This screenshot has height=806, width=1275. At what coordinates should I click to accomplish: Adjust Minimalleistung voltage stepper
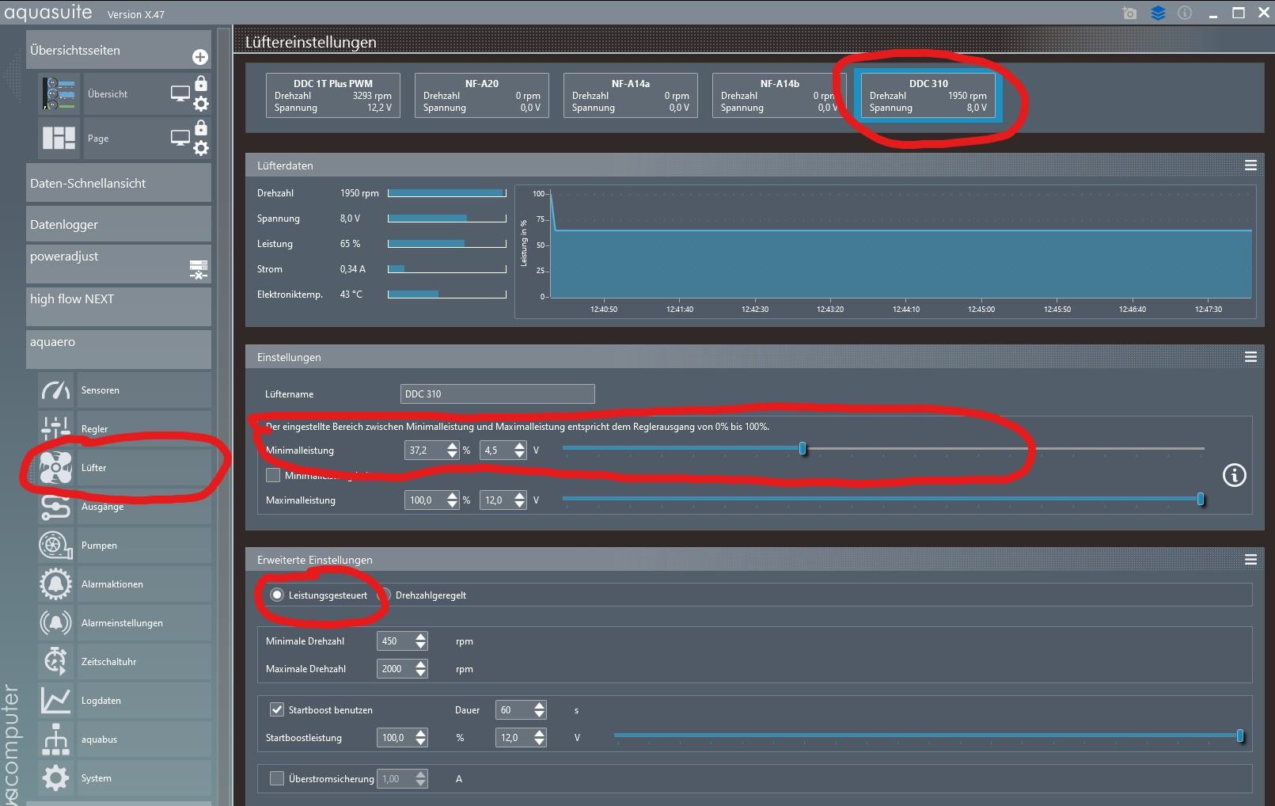click(519, 451)
